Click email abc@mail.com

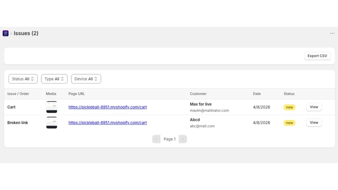[202, 126]
